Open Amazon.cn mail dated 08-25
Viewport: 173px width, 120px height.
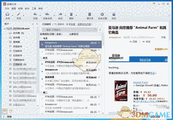coord(71,106)
